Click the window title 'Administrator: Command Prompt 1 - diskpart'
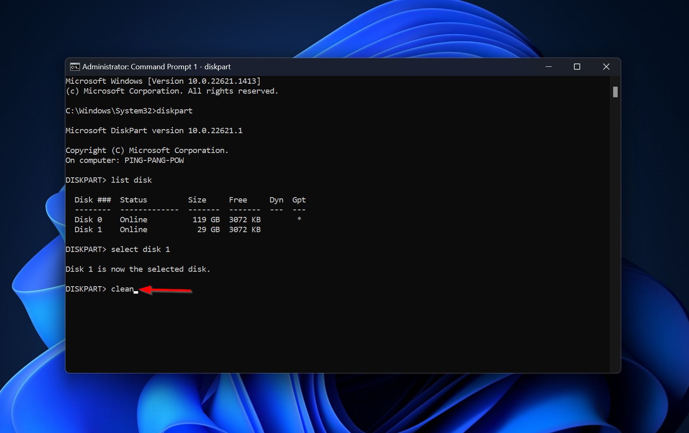The height and width of the screenshot is (433, 689). [x=156, y=67]
